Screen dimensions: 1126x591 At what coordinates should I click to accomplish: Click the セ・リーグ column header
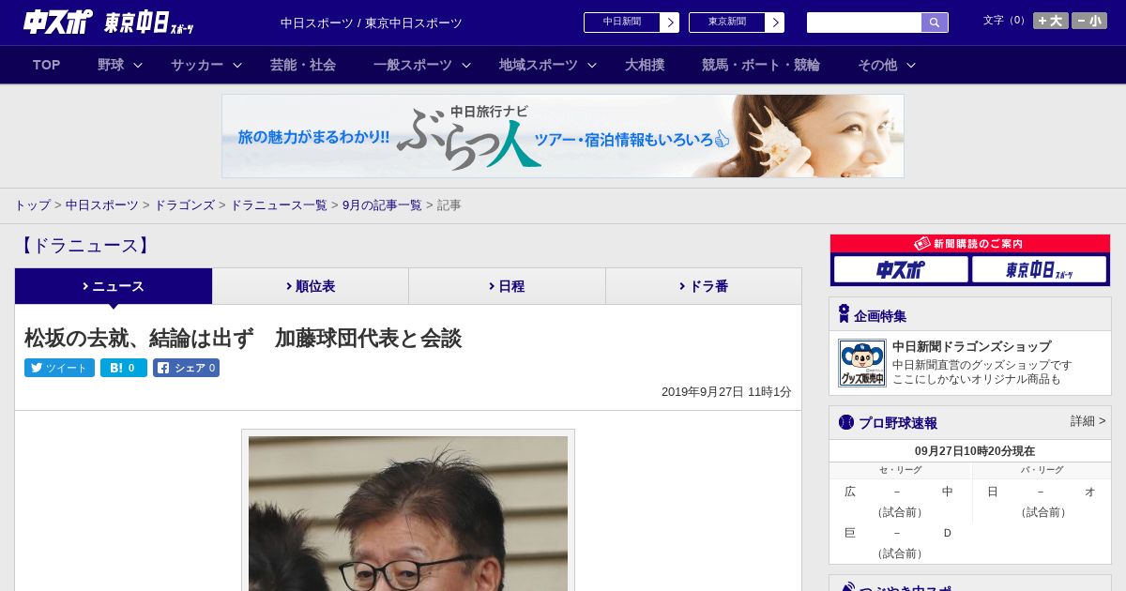pyautogui.click(x=901, y=470)
